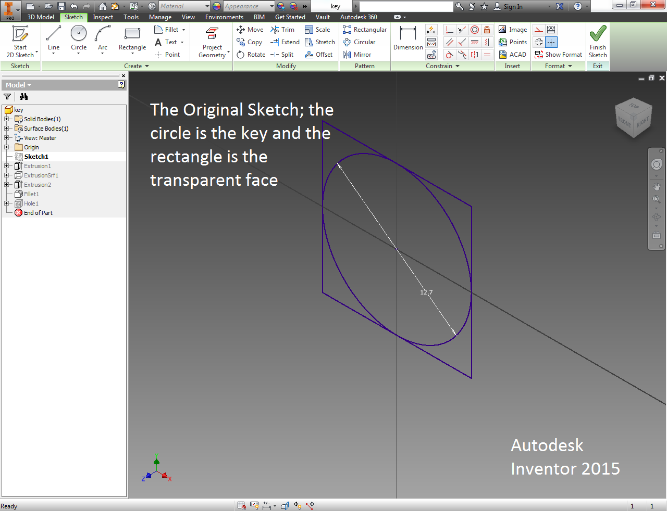
Task: Click Sign In link
Action: point(508,6)
